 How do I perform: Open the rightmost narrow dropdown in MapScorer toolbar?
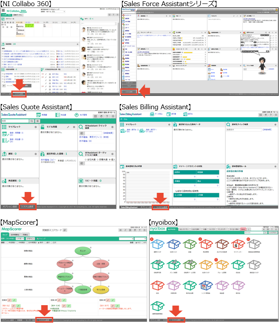(x=140, y=239)
